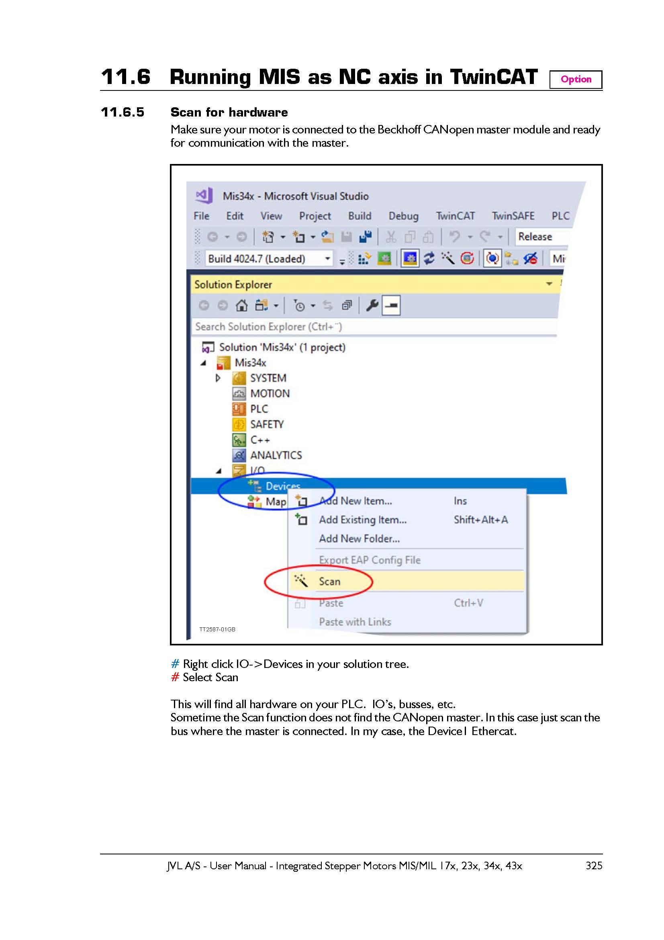Open the Edit menu
Viewport: 664px width, 940px height.
tap(235, 216)
